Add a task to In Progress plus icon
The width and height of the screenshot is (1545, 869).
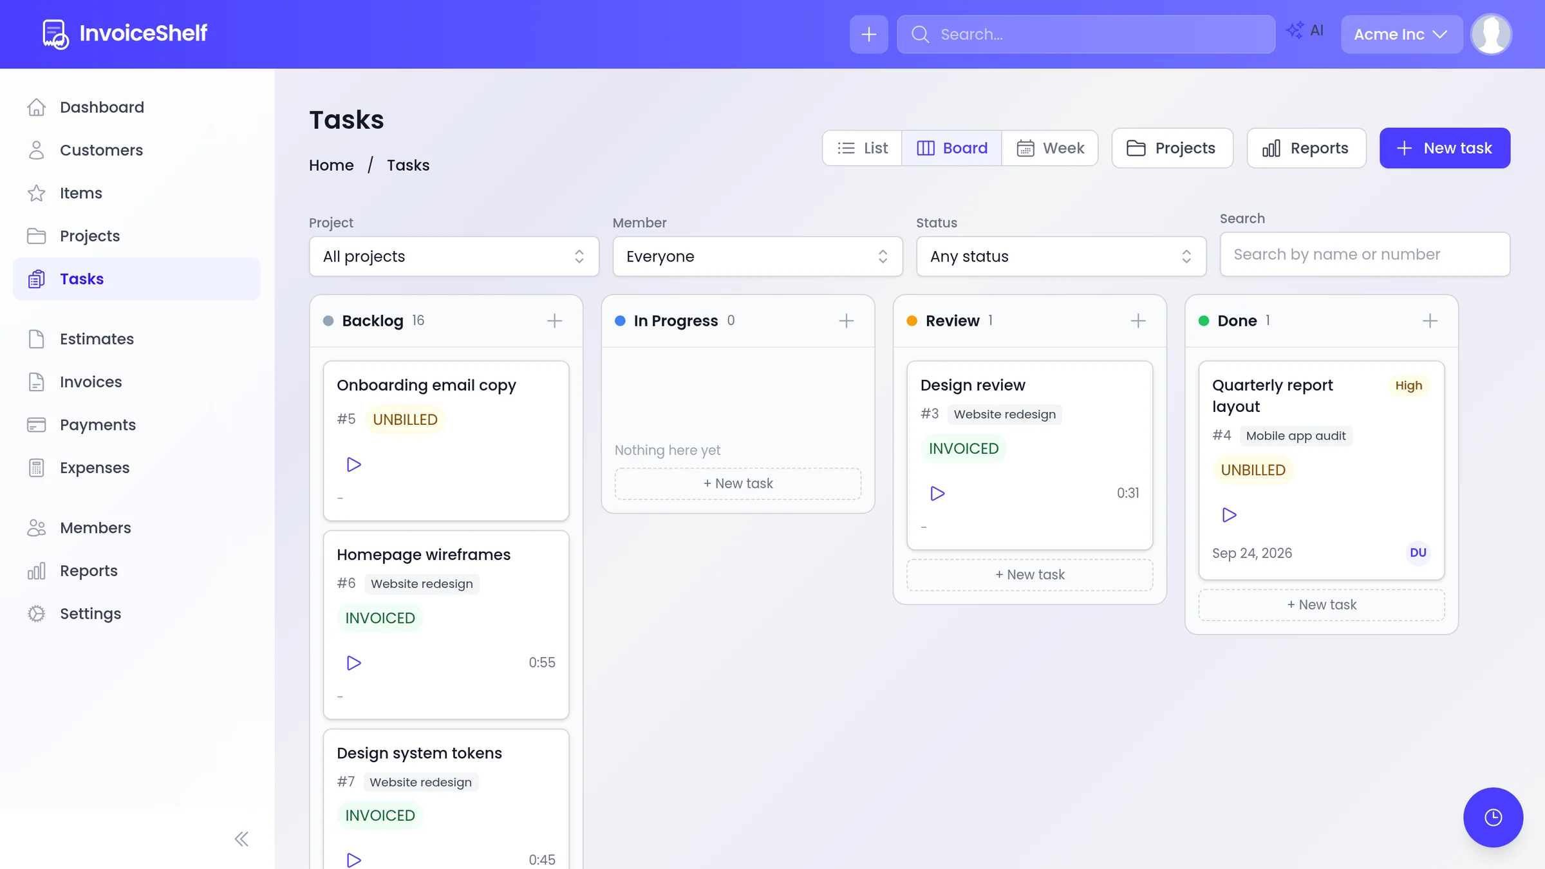(x=846, y=321)
